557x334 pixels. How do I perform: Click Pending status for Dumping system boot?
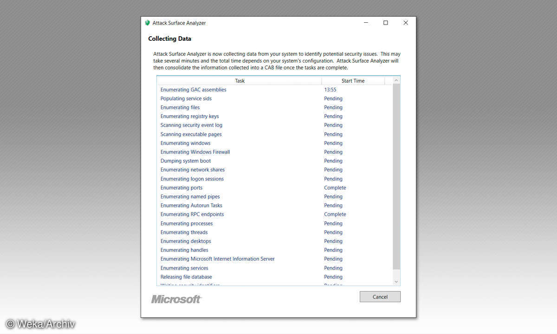pos(333,161)
